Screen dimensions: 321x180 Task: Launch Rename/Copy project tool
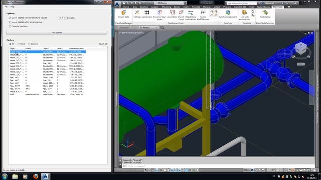(x=159, y=13)
